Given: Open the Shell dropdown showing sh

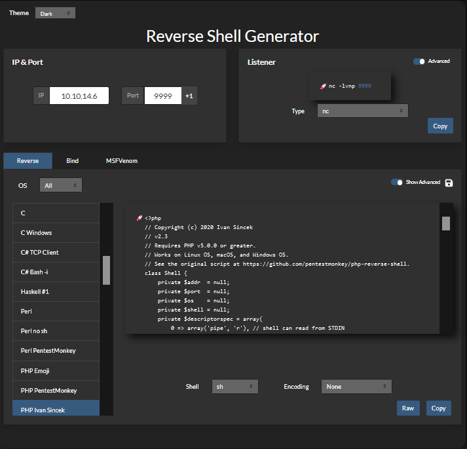Looking at the screenshot, I should click(x=235, y=387).
